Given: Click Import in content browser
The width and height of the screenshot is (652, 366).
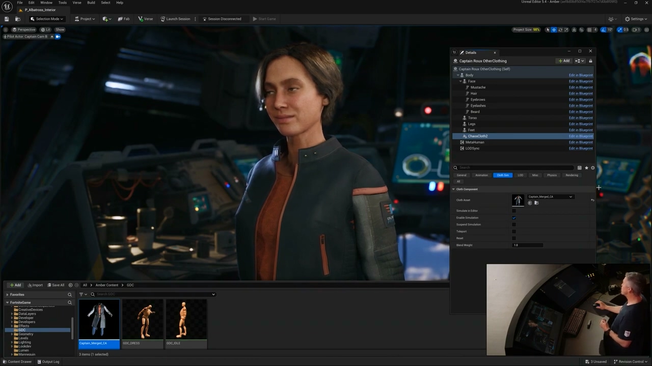Looking at the screenshot, I should click(36, 285).
